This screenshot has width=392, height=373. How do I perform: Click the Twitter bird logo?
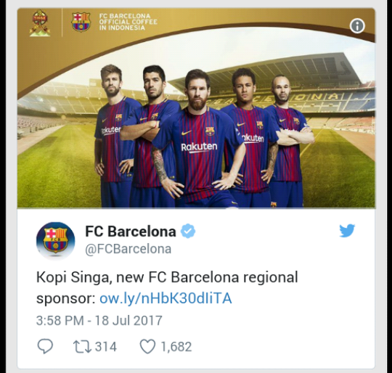pos(347,230)
